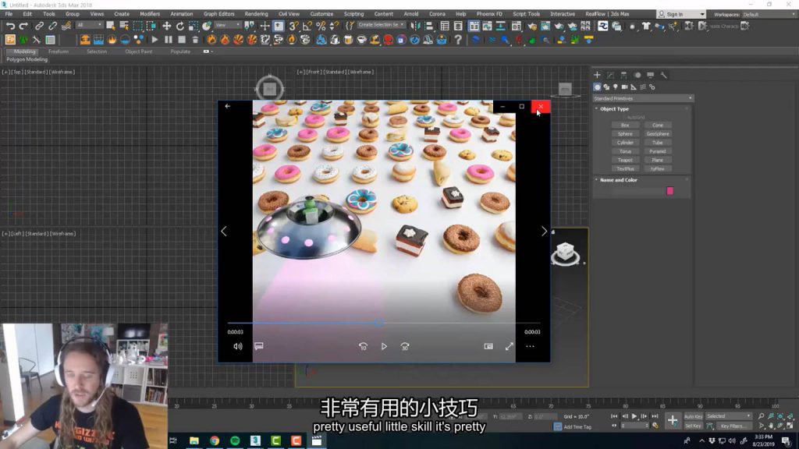Open Spotify from the taskbar

tap(235, 440)
